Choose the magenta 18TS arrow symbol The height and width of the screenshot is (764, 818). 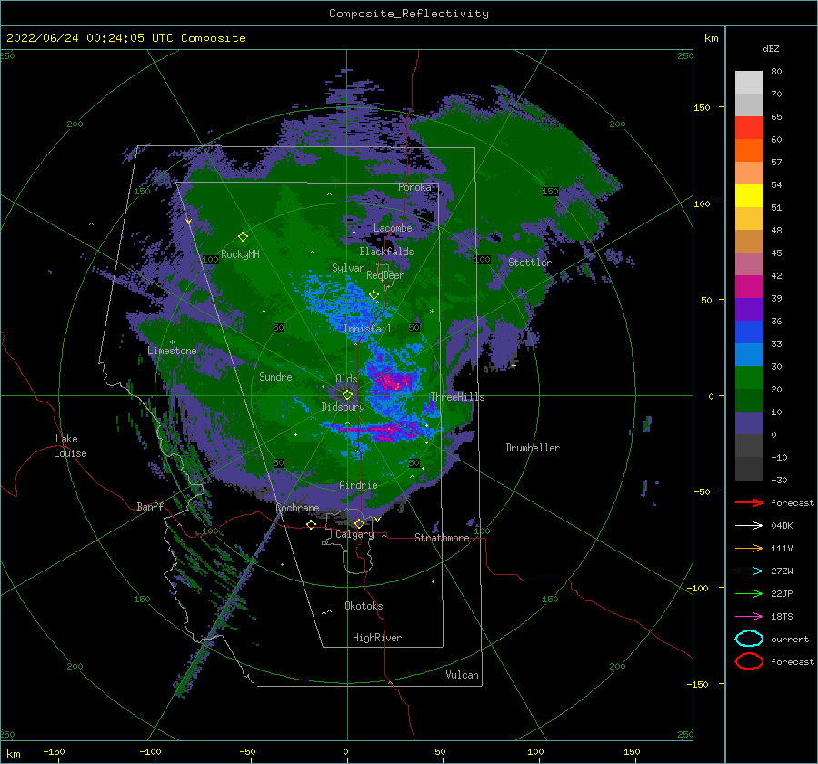click(749, 617)
